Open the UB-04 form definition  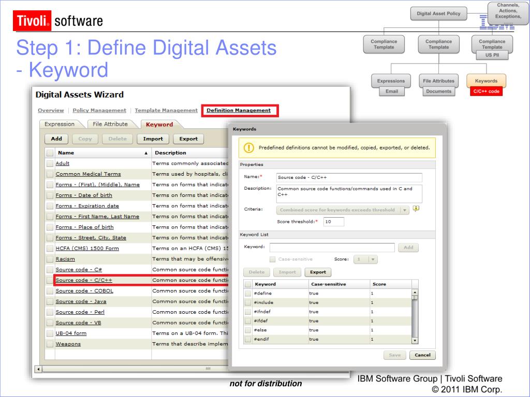[x=71, y=333]
